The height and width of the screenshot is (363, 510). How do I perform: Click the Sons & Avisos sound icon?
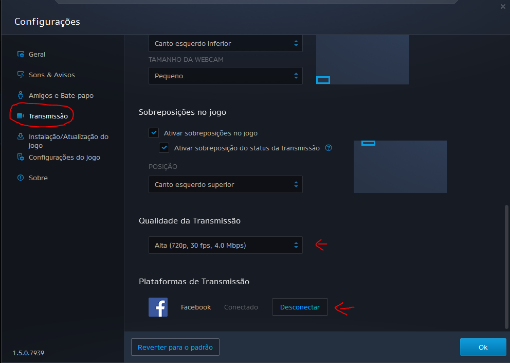[x=21, y=75]
